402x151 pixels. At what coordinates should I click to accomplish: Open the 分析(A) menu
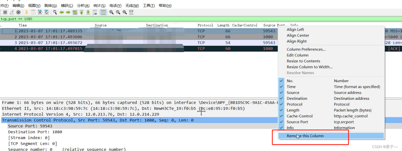[83, 6]
